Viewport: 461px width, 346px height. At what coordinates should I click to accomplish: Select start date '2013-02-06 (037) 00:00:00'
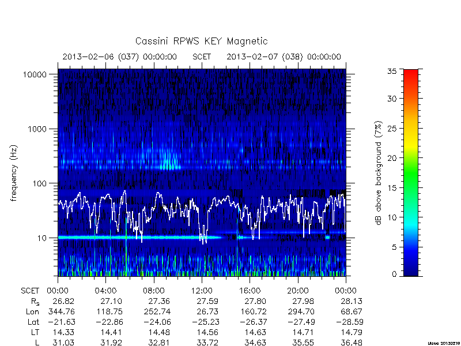point(120,57)
